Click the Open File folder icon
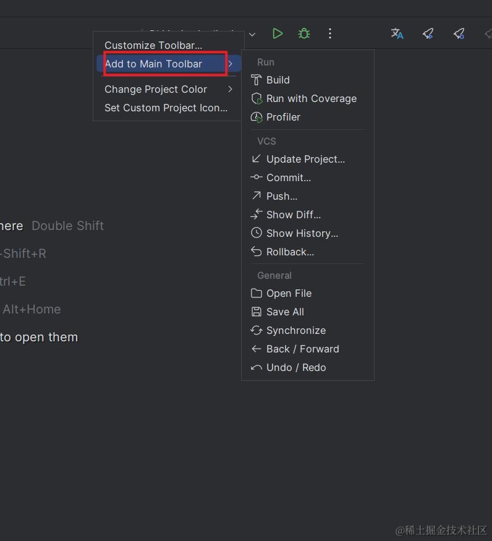 click(257, 293)
